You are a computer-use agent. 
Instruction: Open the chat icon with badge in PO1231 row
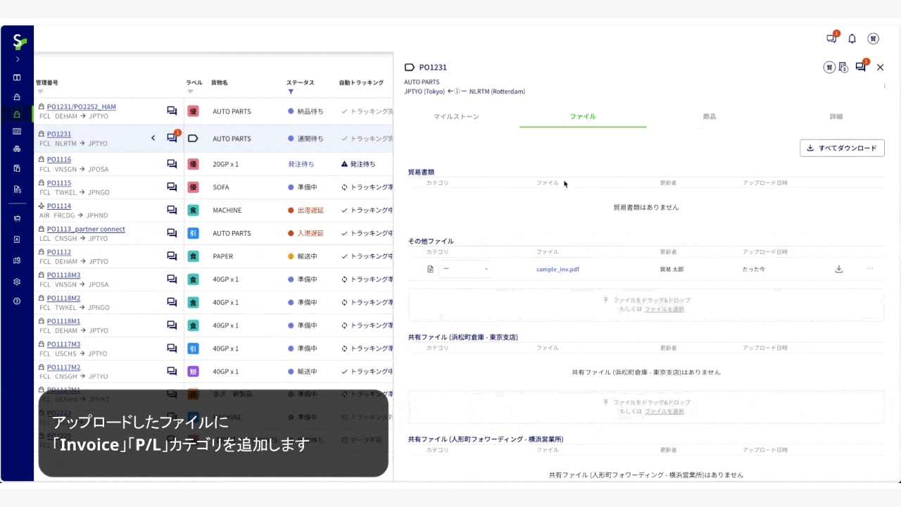[x=172, y=138]
